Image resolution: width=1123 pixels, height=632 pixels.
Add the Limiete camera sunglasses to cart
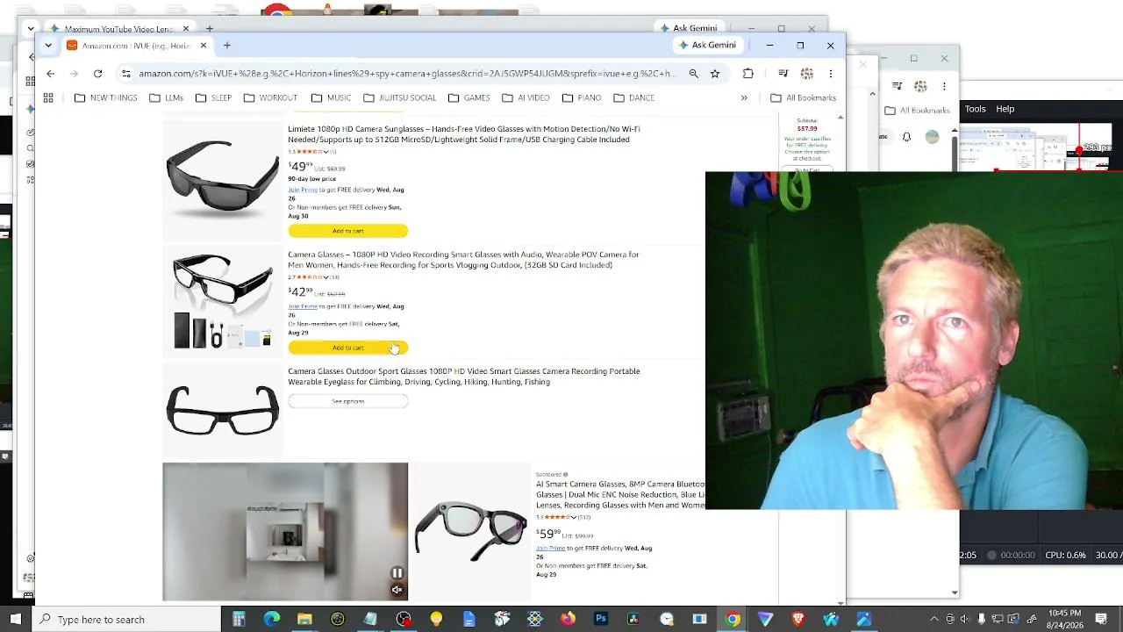click(x=347, y=231)
